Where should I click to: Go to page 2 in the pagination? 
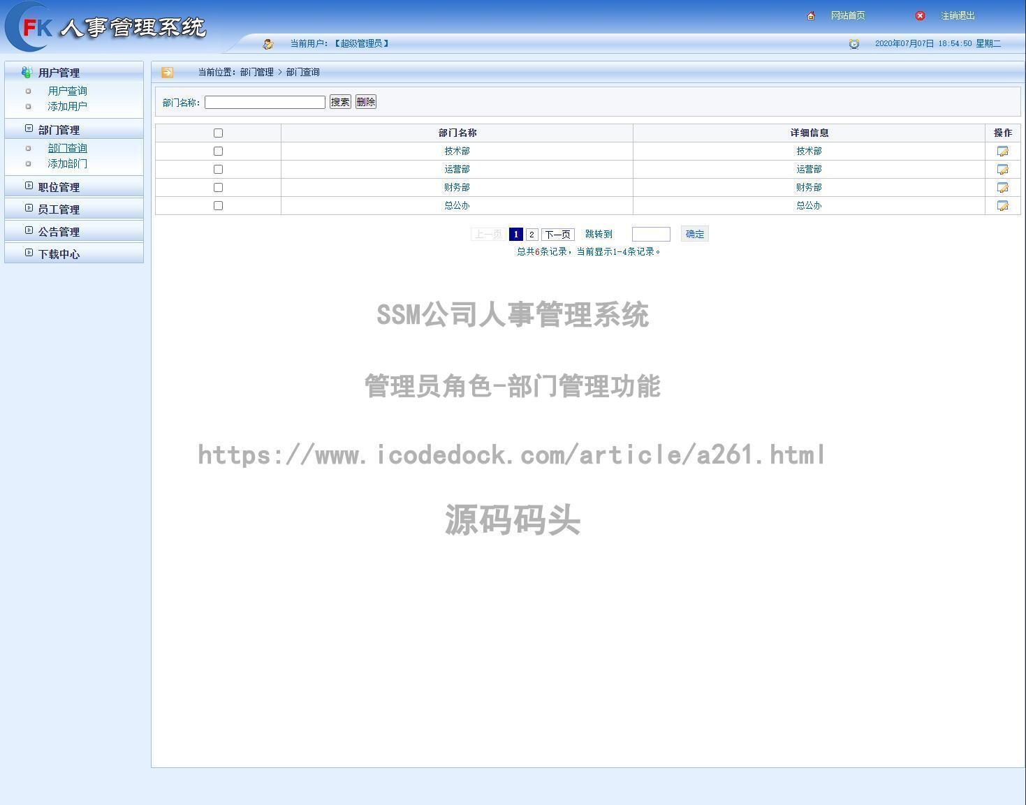pyautogui.click(x=532, y=234)
